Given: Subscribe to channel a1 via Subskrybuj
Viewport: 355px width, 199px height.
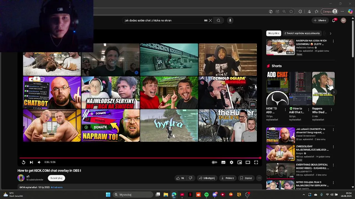Looking at the screenshot, I should click(56, 178).
